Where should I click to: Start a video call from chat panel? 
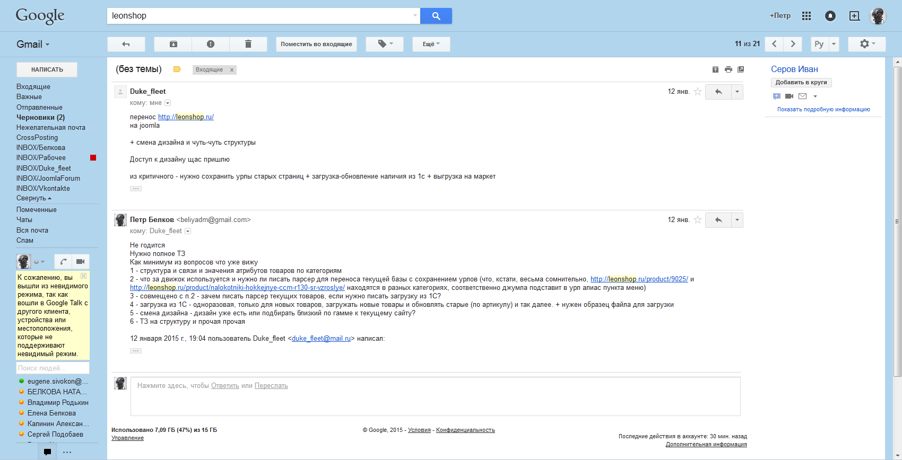tap(81, 261)
